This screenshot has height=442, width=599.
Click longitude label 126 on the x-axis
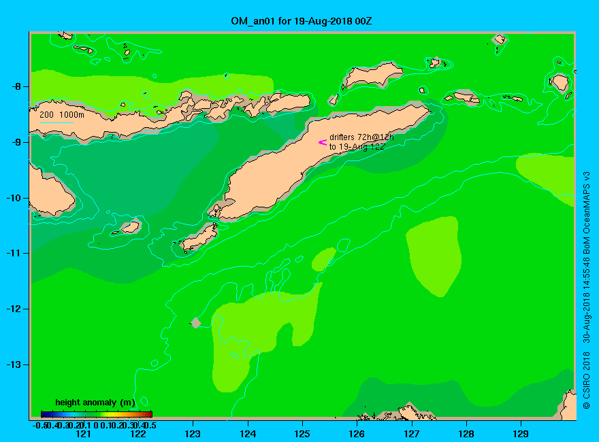[x=357, y=434]
